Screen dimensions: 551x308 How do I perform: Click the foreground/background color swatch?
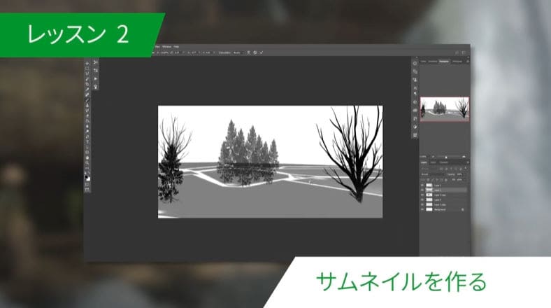pyautogui.click(x=87, y=178)
